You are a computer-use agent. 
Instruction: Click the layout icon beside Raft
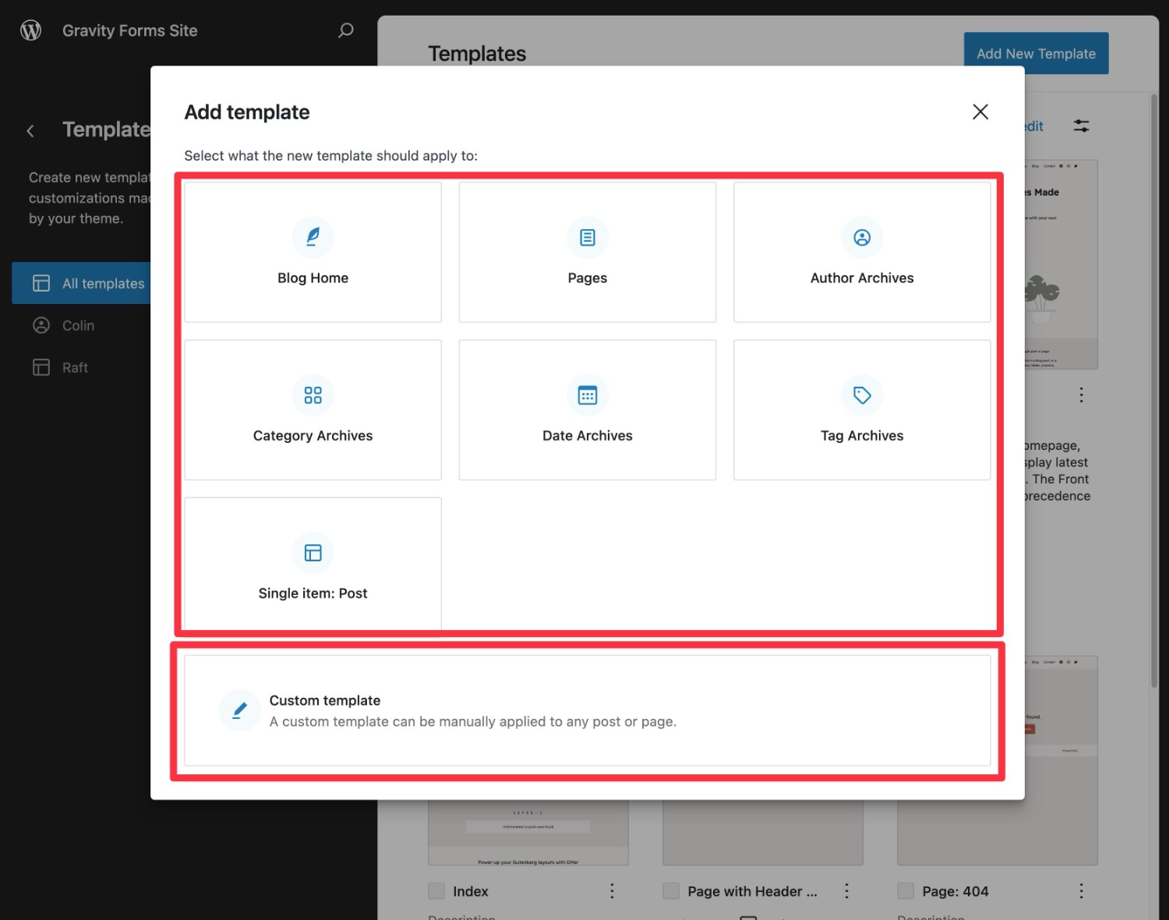click(41, 367)
